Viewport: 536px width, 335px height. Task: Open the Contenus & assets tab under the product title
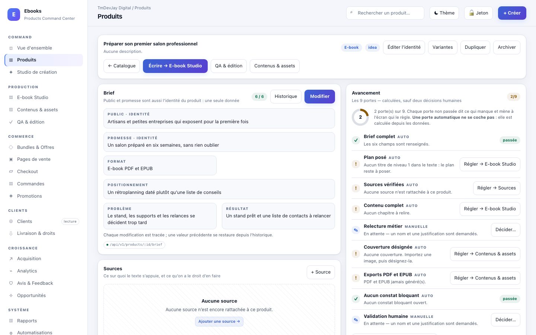click(x=275, y=66)
